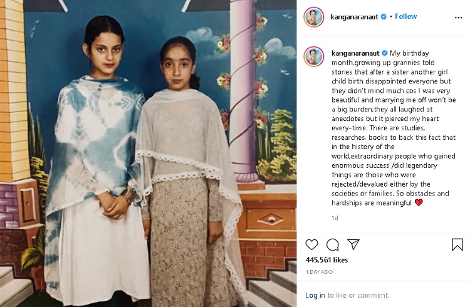Share post via paper plane icon

353,244
